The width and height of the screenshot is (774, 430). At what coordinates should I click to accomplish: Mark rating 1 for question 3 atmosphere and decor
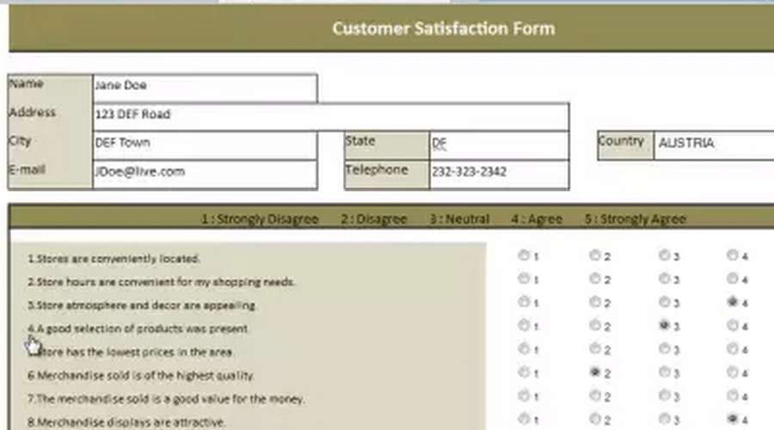pyautogui.click(x=523, y=302)
